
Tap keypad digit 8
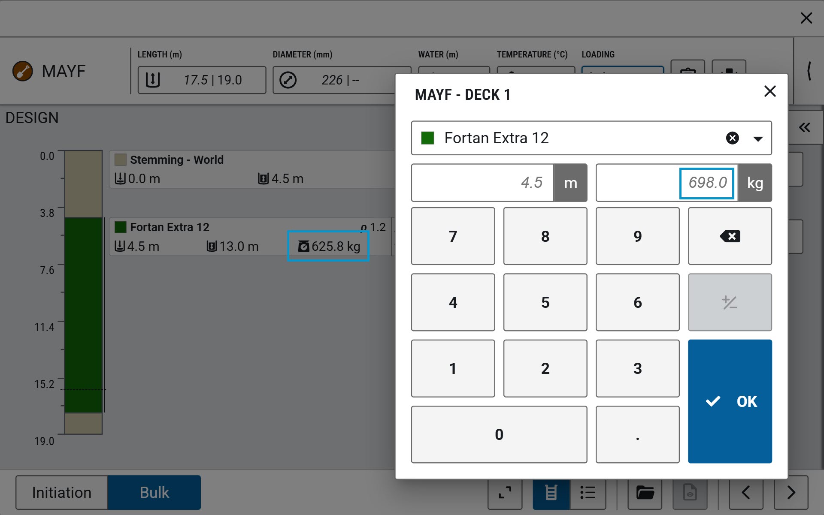tap(545, 236)
